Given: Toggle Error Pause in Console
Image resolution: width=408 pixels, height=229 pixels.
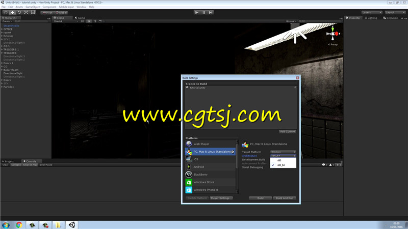Looking at the screenshot, I should click(x=46, y=165).
